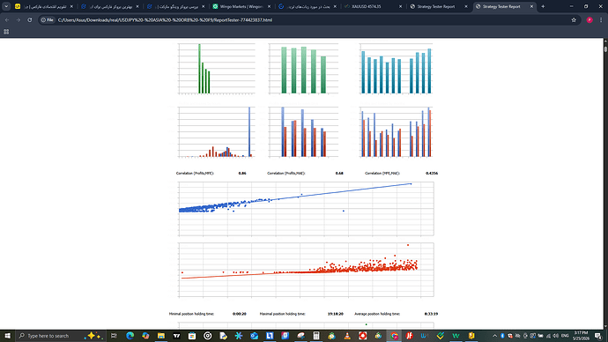608x342 pixels.
Task: Click the Profits vs MFE blue scatter plot
Action: 306,209
